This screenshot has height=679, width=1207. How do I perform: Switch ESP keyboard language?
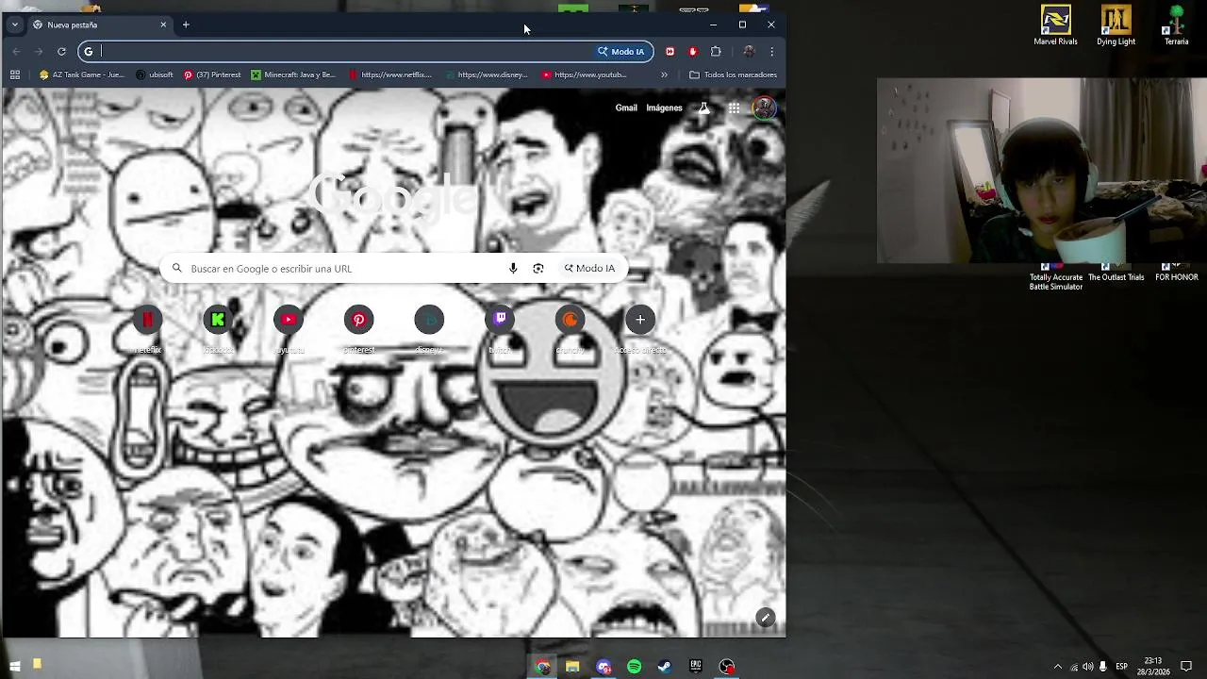(x=1121, y=667)
